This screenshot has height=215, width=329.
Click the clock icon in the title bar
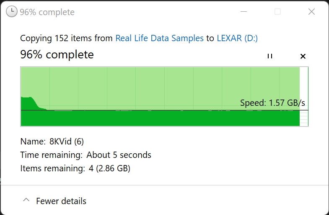tap(12, 12)
